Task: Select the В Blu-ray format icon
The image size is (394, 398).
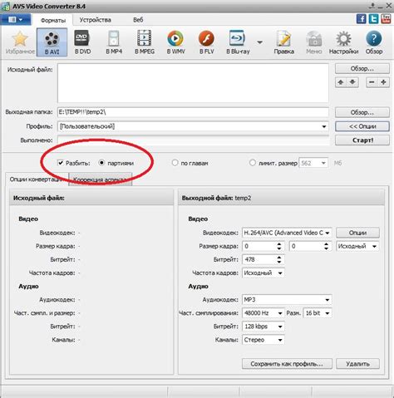Action: (x=238, y=42)
